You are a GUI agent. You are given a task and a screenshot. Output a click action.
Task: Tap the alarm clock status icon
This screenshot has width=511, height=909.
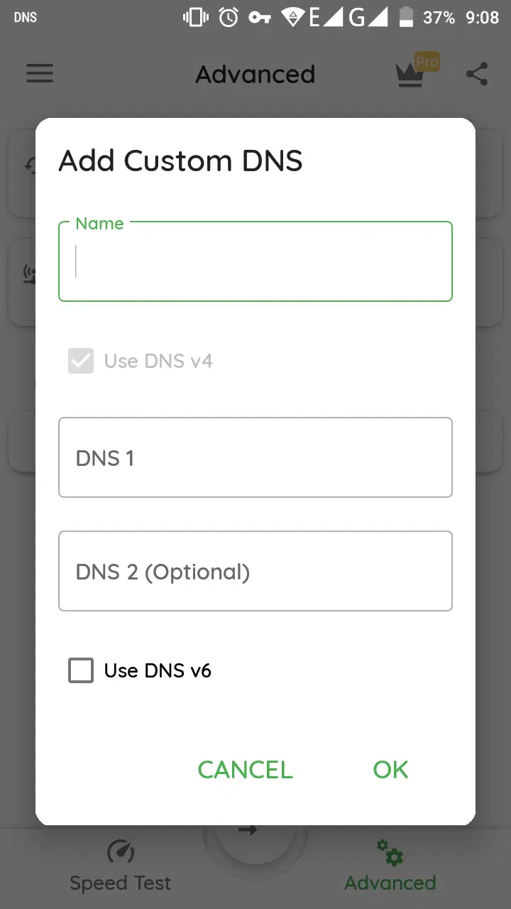229,18
